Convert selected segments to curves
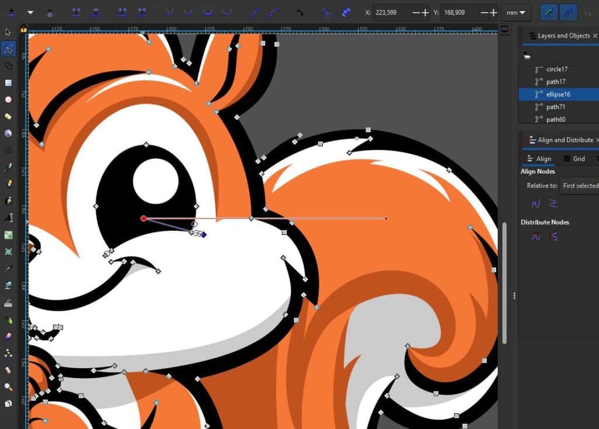The width and height of the screenshot is (599, 429). [x=274, y=13]
